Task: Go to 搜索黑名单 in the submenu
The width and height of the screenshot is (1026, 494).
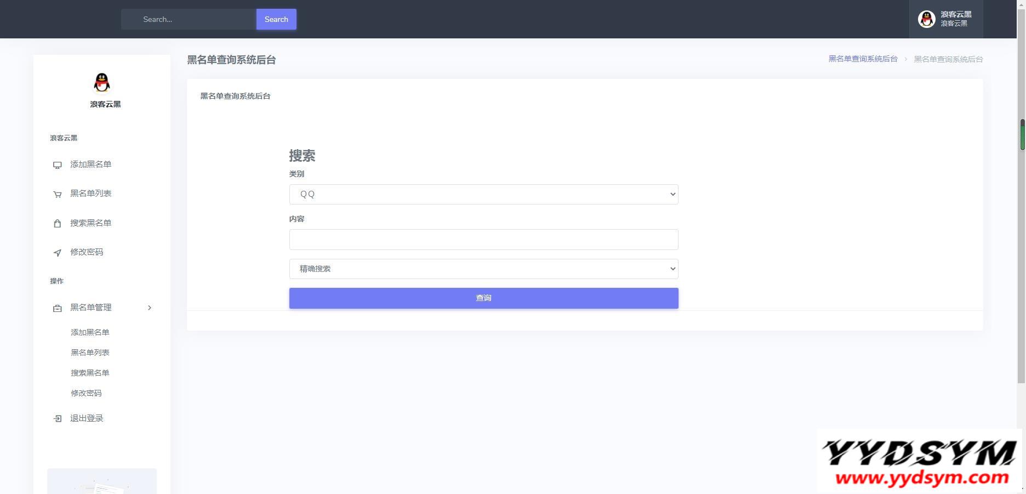Action: coord(90,373)
